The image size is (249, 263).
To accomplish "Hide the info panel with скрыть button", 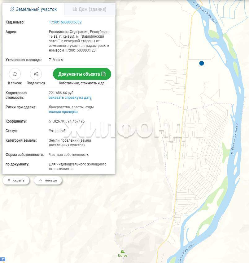I will pos(16,180).
